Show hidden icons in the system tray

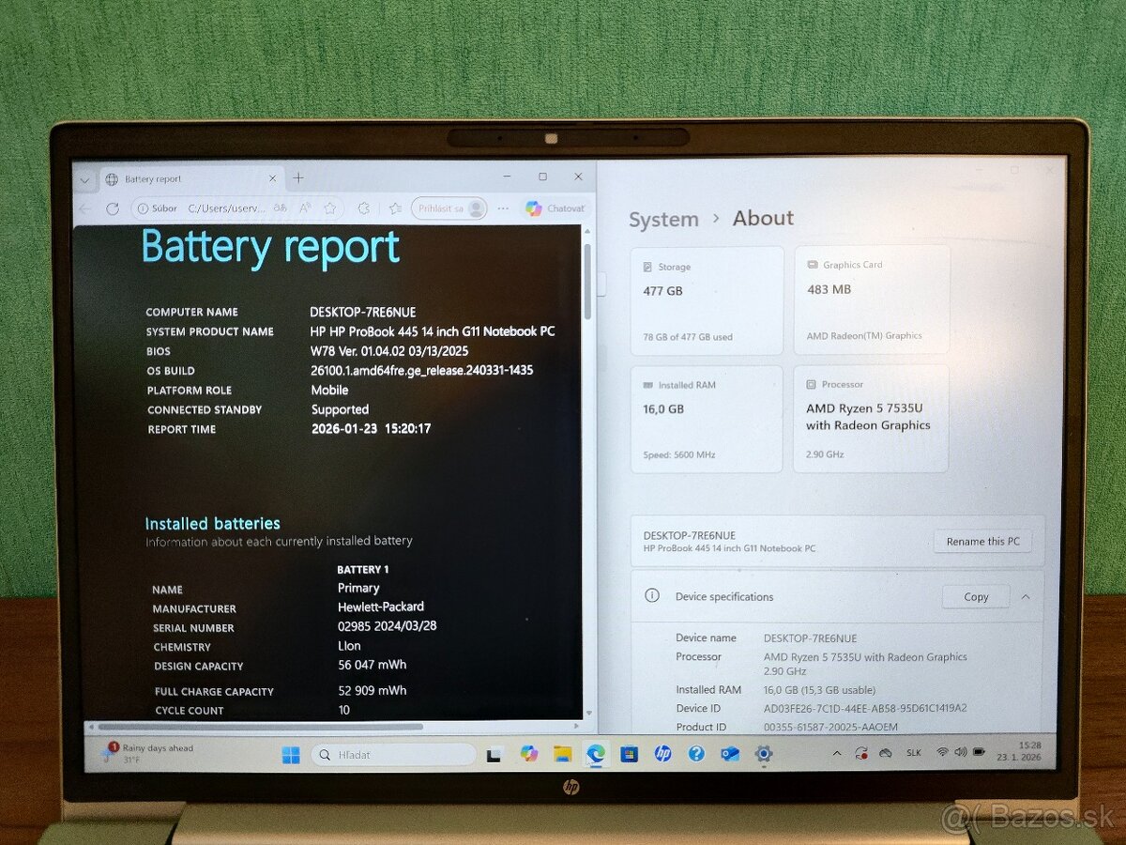pos(836,752)
